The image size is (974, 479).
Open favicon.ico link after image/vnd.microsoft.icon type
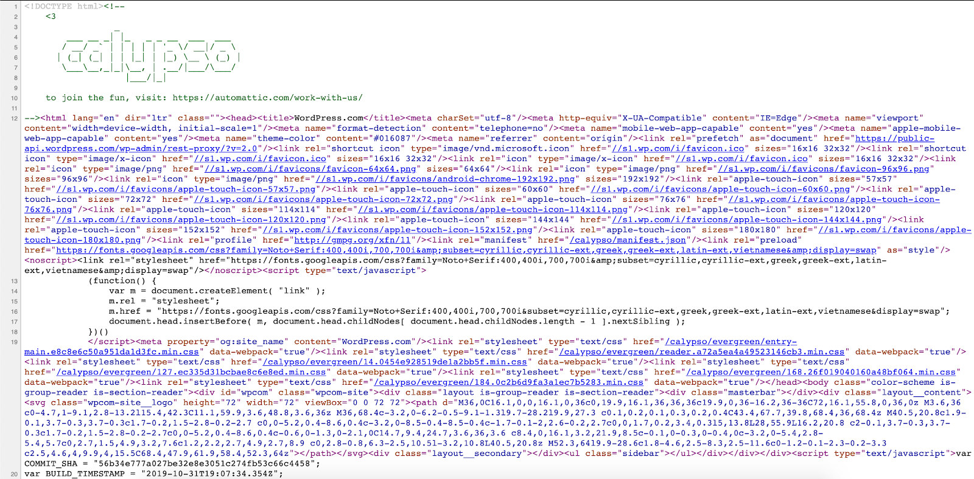pos(678,148)
